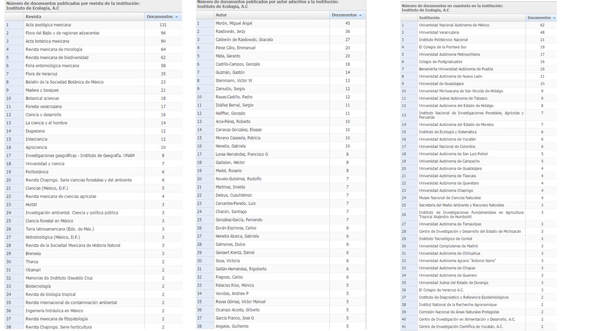Select El Colegio de Veracruz A.C.

(479, 291)
